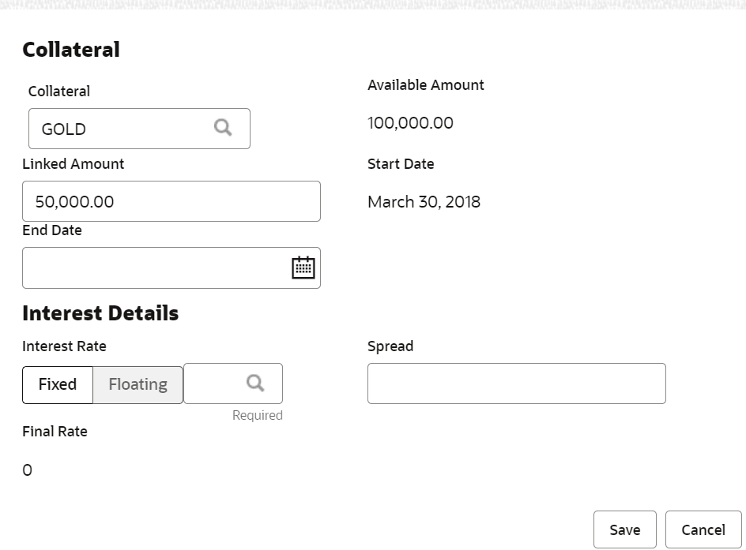
Task: Click the Available Amount value 100,000.00
Action: [410, 123]
